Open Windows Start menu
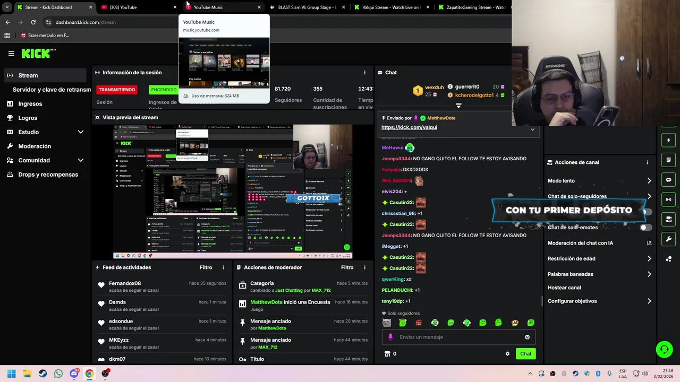Viewport: 680px width, 382px height. [12, 374]
